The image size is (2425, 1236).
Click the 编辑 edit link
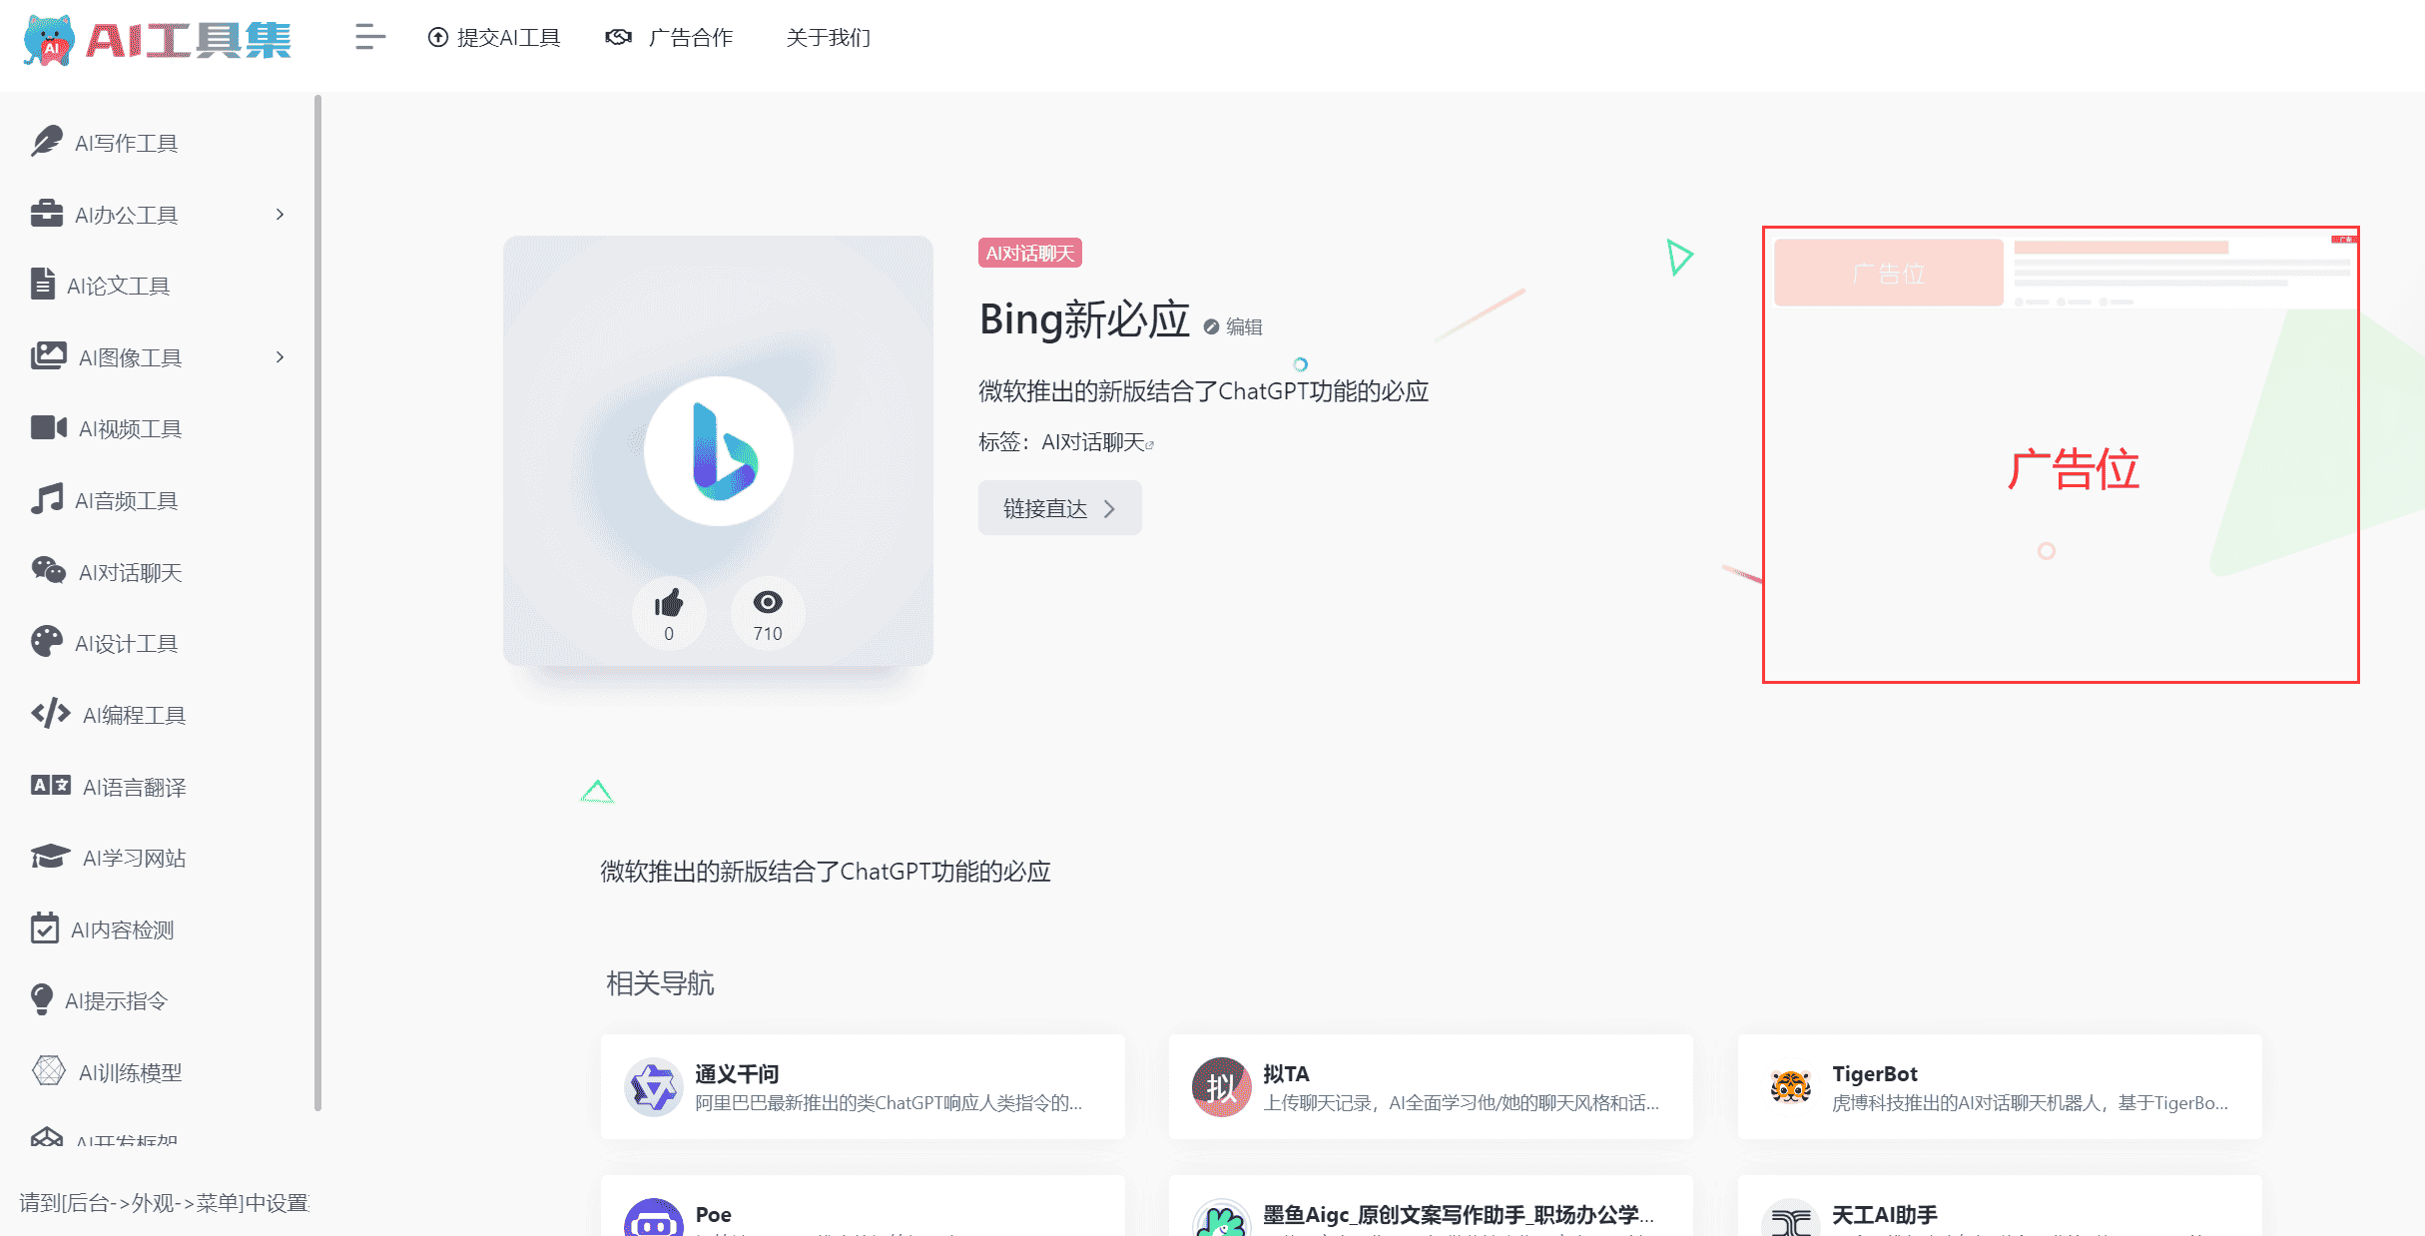tap(1234, 326)
